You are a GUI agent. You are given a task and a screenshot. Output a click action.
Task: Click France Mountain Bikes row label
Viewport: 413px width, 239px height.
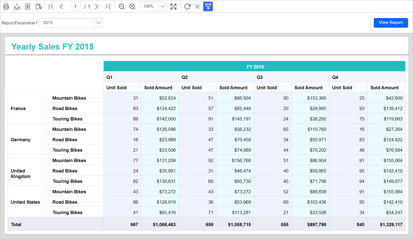pyautogui.click(x=69, y=98)
